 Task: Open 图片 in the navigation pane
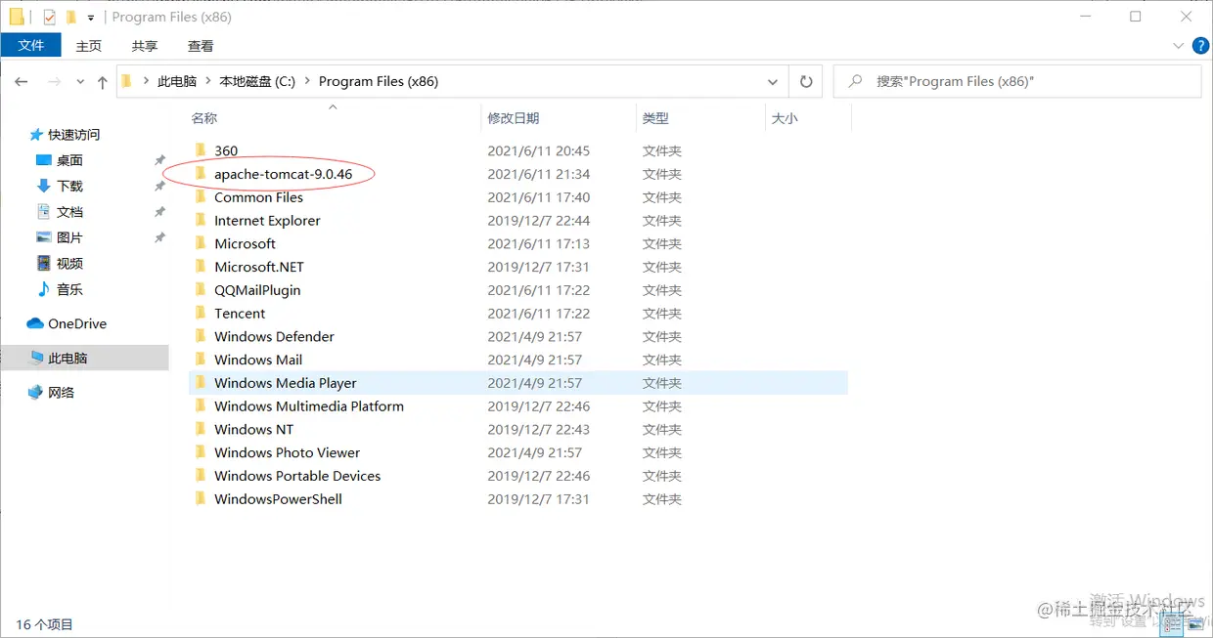(69, 237)
